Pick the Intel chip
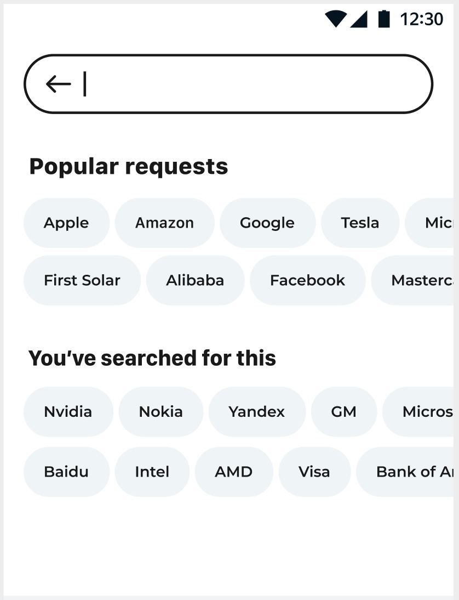The height and width of the screenshot is (600, 459). pos(152,472)
